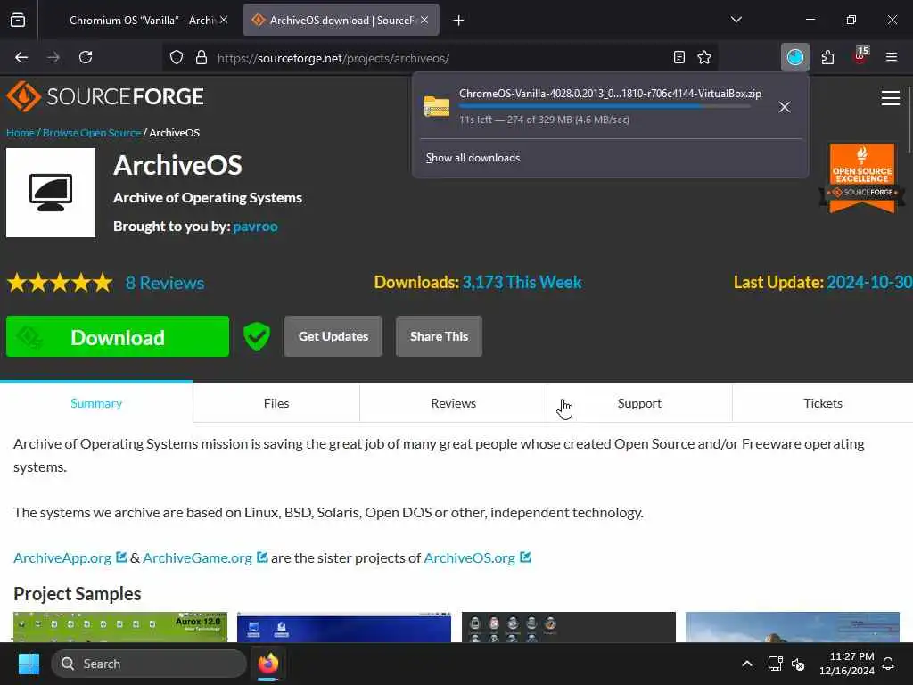Open the Windows Start menu
The width and height of the screenshot is (913, 685).
point(29,664)
